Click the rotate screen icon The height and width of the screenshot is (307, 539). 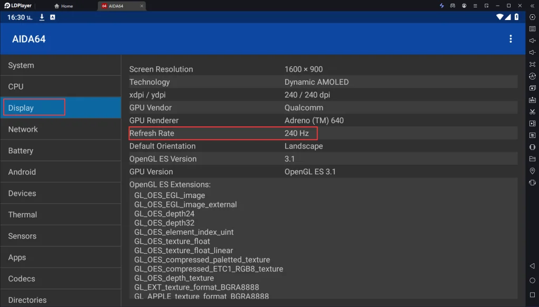point(532,147)
